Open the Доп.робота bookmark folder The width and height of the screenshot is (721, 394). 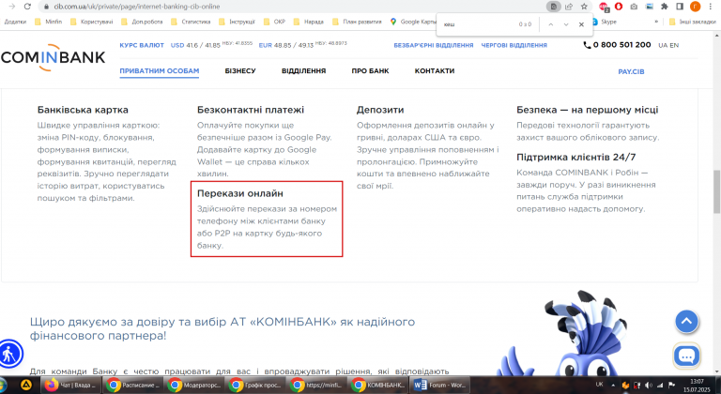point(142,22)
